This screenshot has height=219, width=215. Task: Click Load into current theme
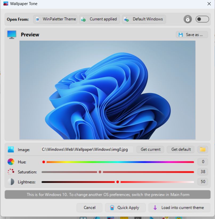click(x=179, y=208)
